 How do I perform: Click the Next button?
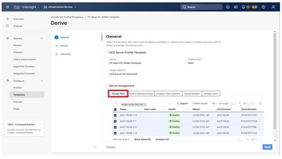(x=267, y=147)
